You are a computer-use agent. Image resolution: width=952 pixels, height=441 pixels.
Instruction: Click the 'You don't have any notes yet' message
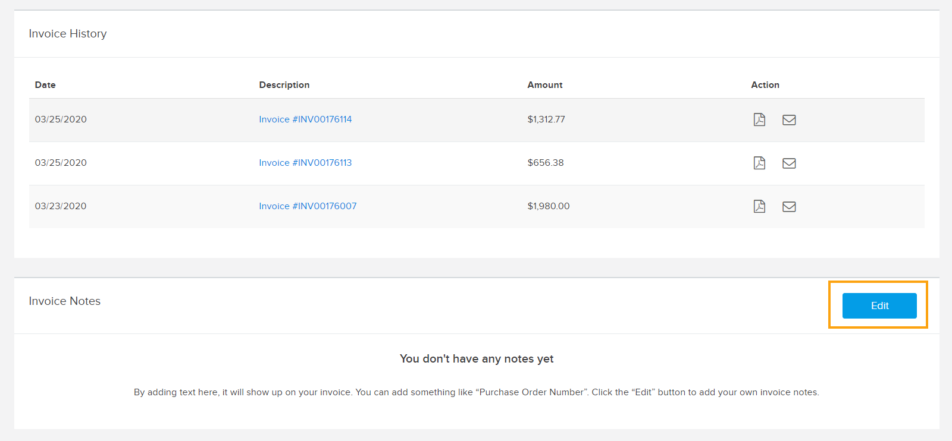[x=477, y=359]
